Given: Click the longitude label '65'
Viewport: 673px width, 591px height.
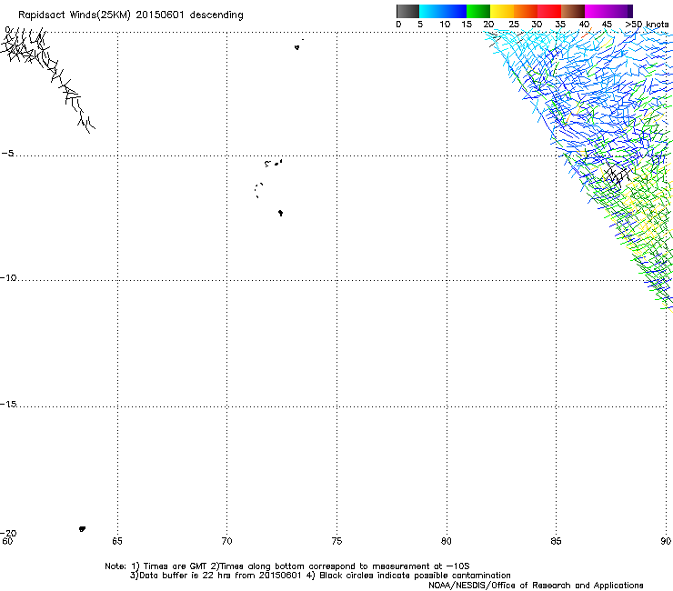Looking at the screenshot, I should click(x=117, y=541).
